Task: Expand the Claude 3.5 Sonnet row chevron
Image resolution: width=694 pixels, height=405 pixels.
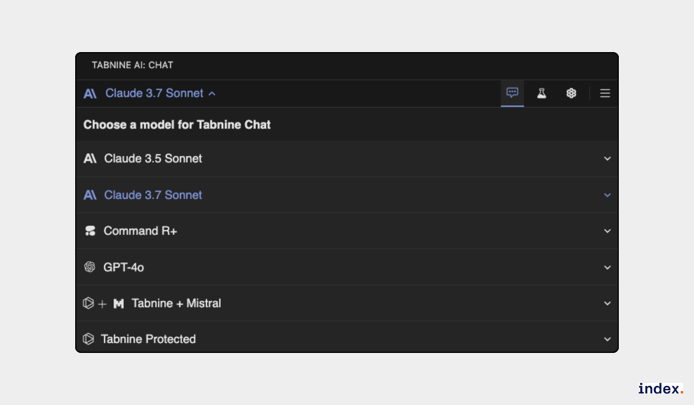Action: pyautogui.click(x=607, y=159)
